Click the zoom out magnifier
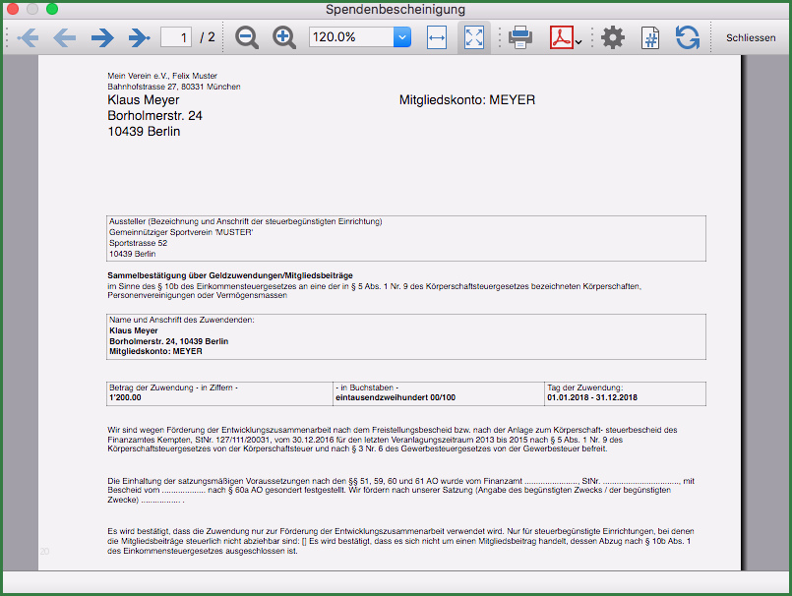792x596 pixels. coord(247,38)
